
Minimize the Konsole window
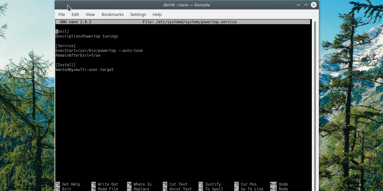pyautogui.click(x=298, y=5)
